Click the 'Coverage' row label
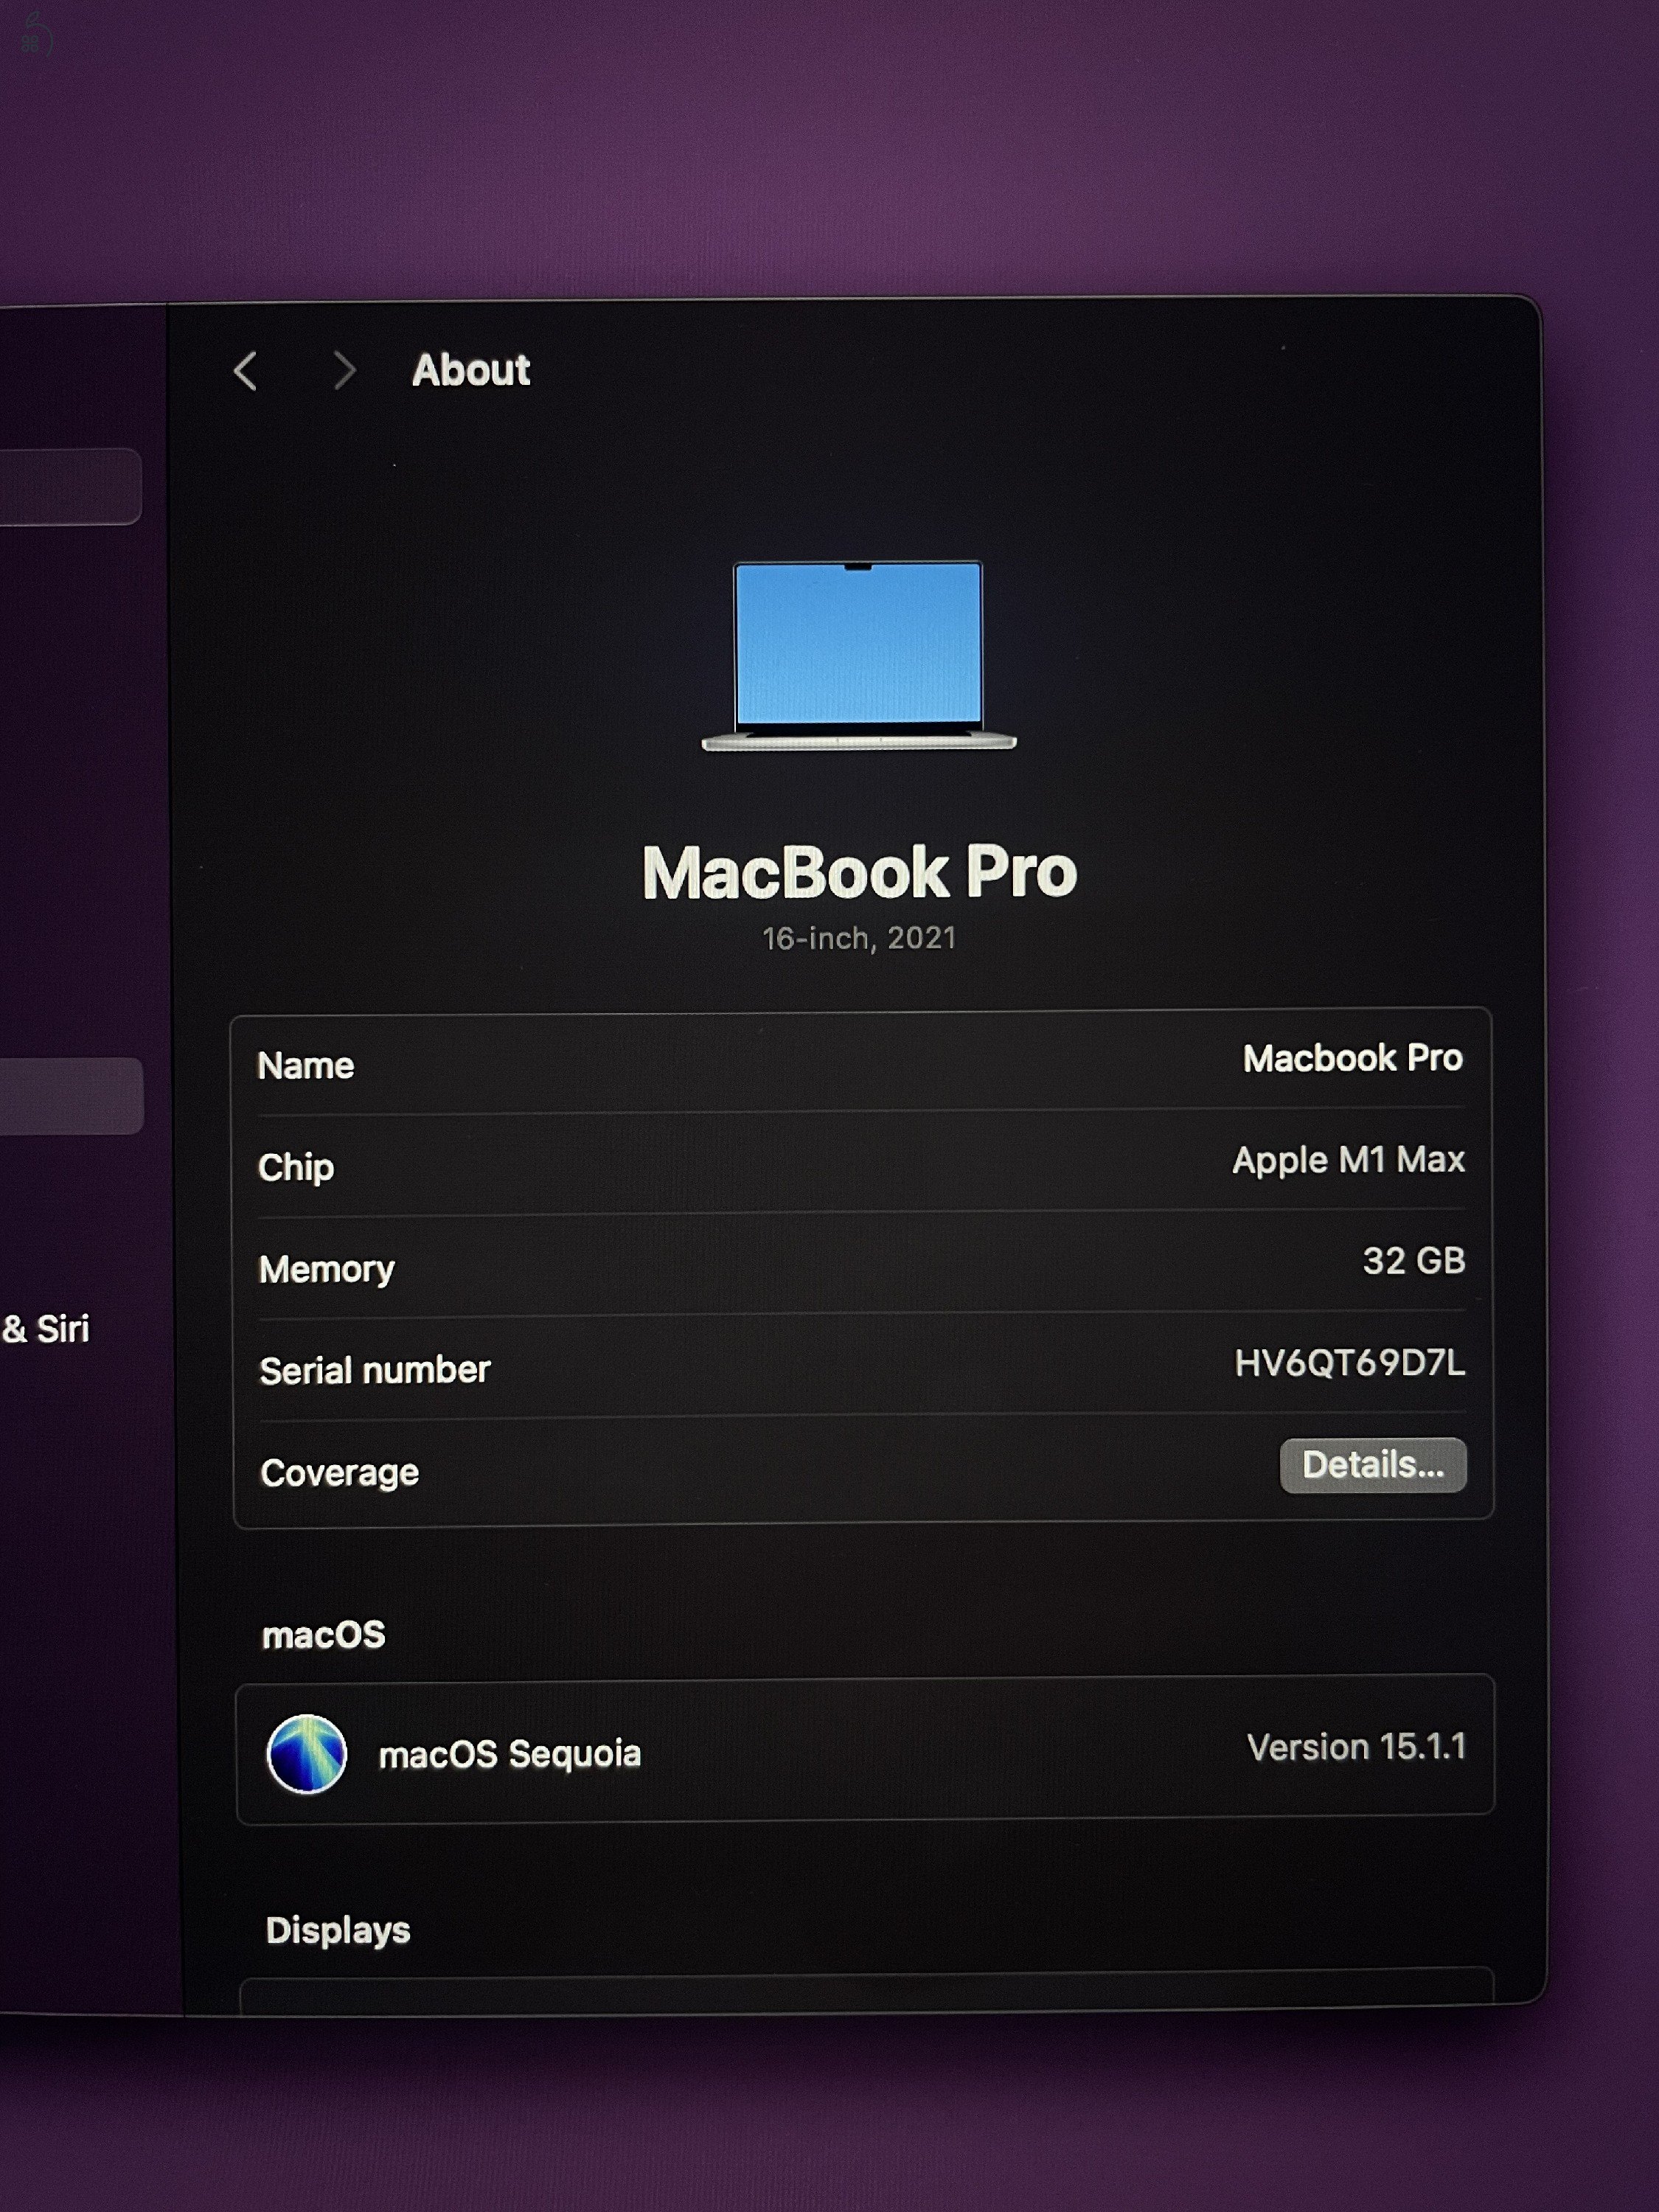Screen dimensions: 1659x2212 click(x=339, y=1473)
